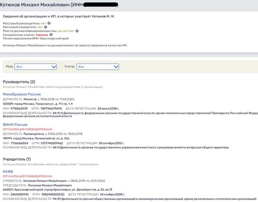The image size is (258, 202).
Task: Click address 660021, Красноярский край, ул. Декабристов
Action: coord(57,189)
